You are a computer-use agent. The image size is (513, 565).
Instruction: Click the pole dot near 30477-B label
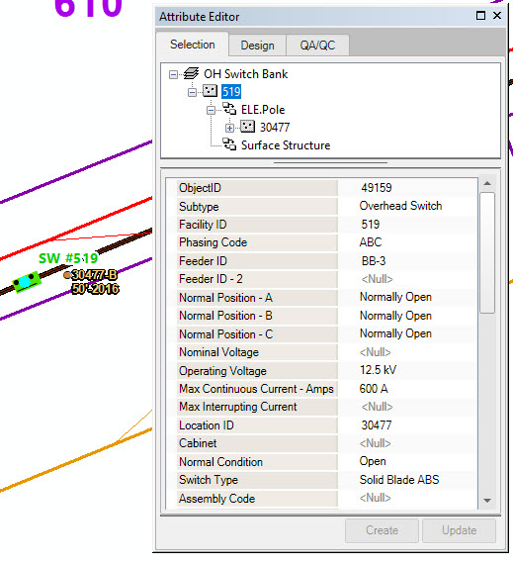point(67,275)
